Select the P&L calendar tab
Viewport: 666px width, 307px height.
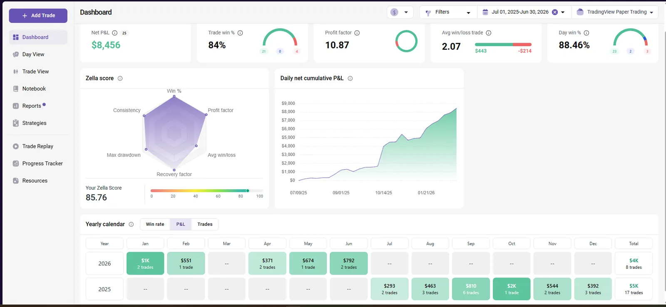(x=181, y=224)
